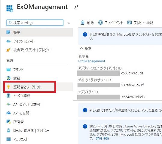Viewport: 162px width, 144px height.
Task: Click the 所有者 grid icon
Action: (8, 122)
